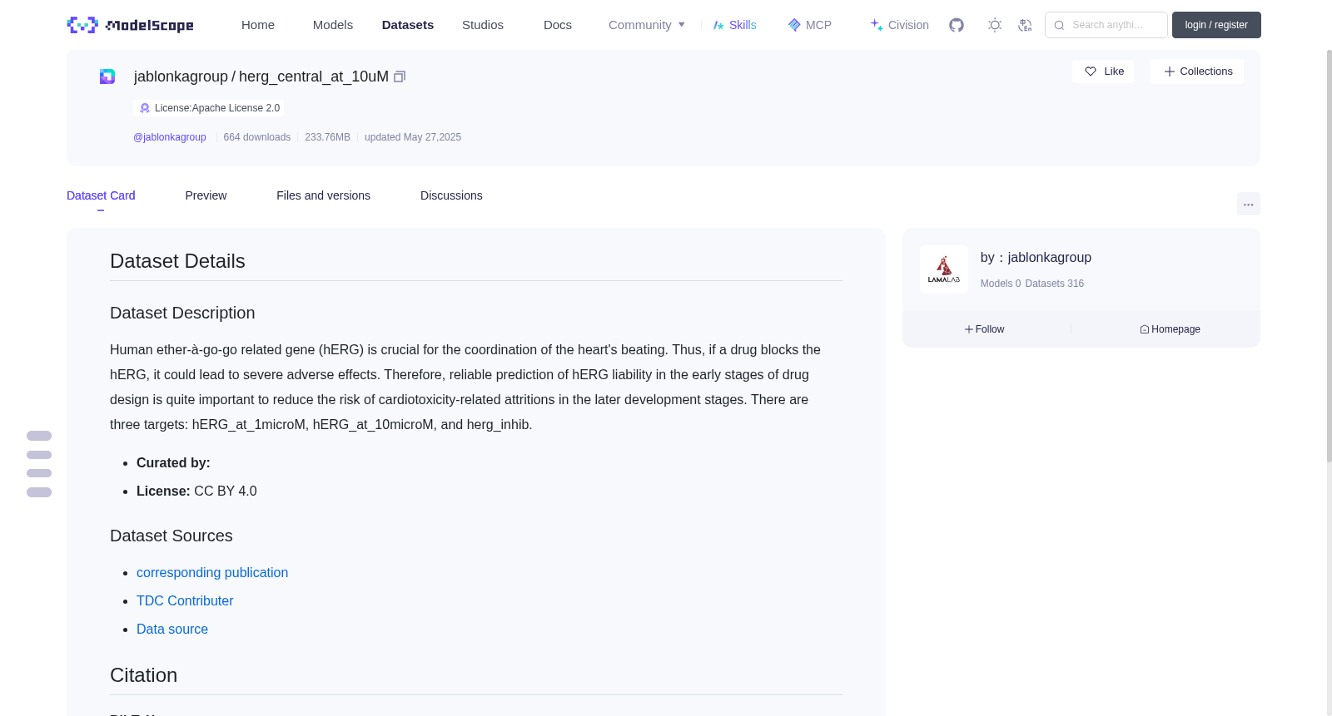Open the three-dots more options button
1332x716 pixels.
click(x=1249, y=204)
